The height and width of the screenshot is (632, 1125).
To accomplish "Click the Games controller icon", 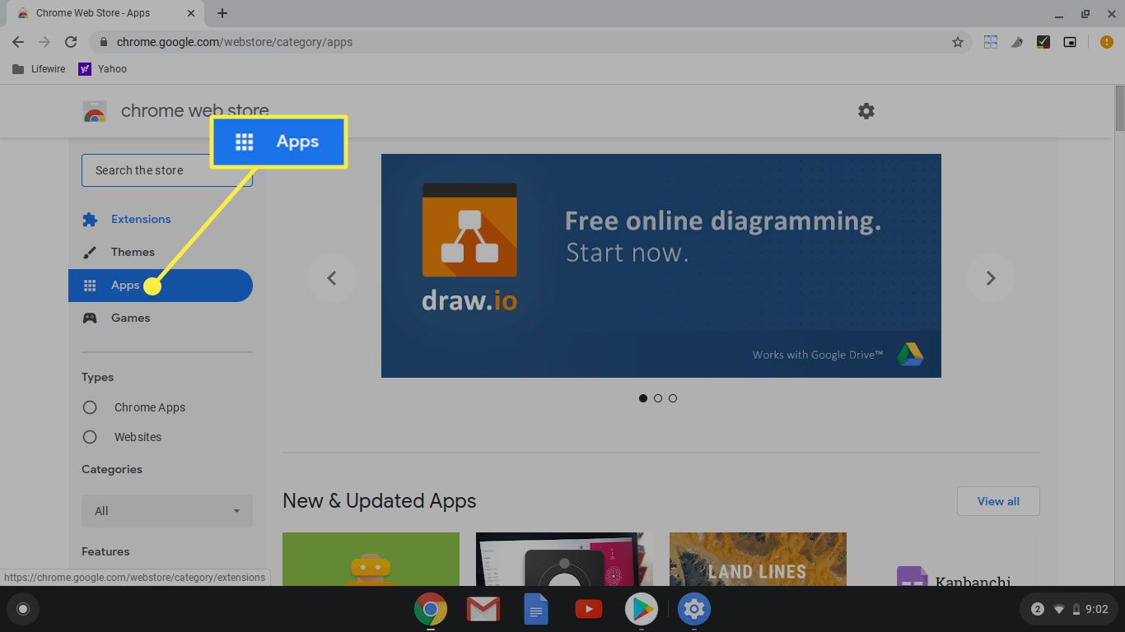I will click(90, 318).
